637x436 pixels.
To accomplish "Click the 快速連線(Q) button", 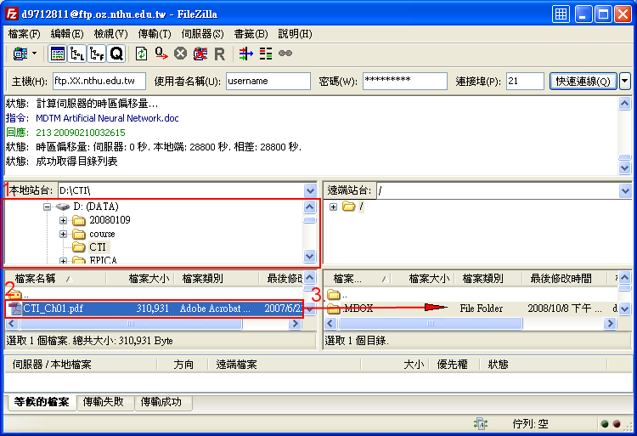I will pyautogui.click(x=583, y=81).
